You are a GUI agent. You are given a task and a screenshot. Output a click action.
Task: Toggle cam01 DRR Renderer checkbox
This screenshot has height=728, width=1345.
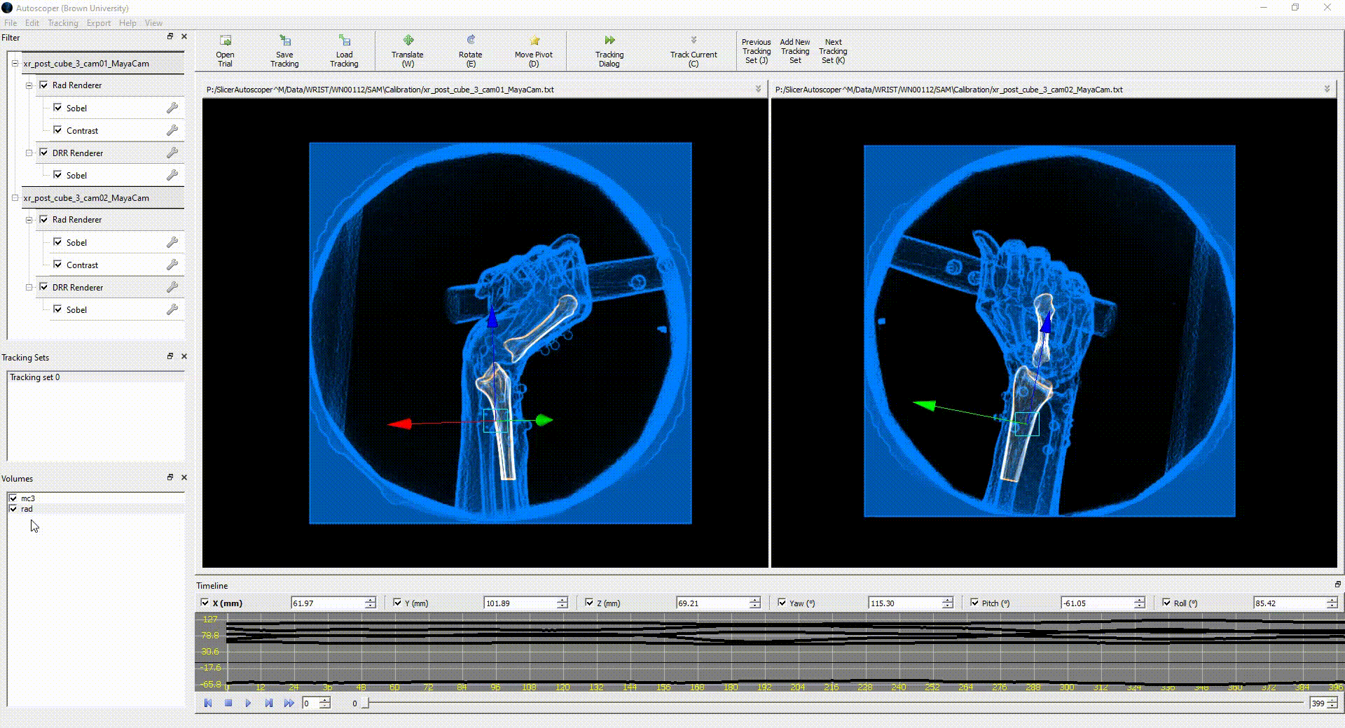[x=44, y=153]
